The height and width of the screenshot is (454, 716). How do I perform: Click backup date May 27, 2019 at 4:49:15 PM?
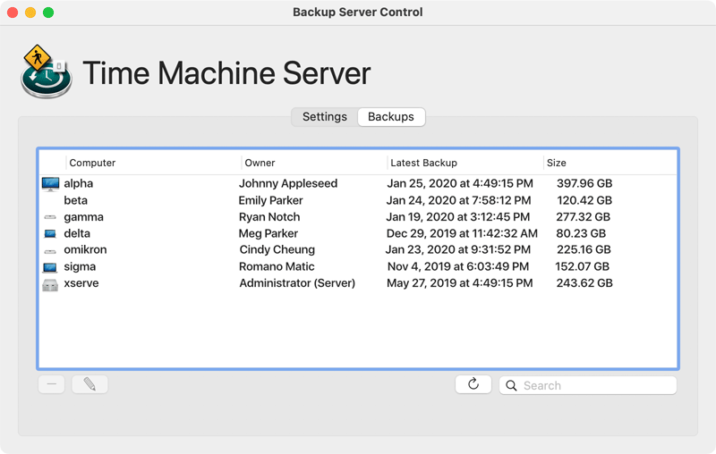click(x=460, y=283)
